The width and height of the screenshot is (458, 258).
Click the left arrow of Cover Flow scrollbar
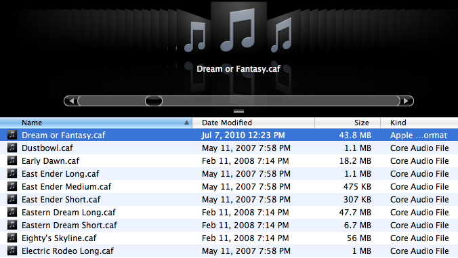(71, 101)
